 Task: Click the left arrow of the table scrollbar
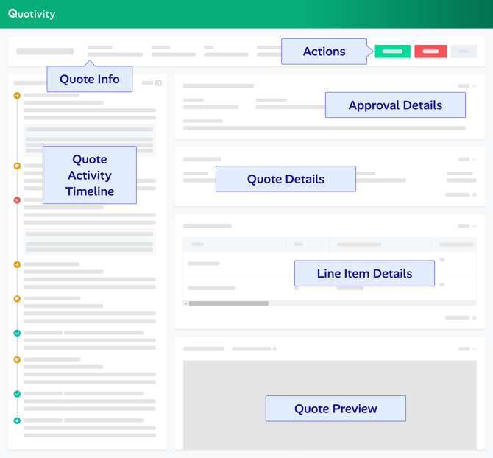[186, 303]
